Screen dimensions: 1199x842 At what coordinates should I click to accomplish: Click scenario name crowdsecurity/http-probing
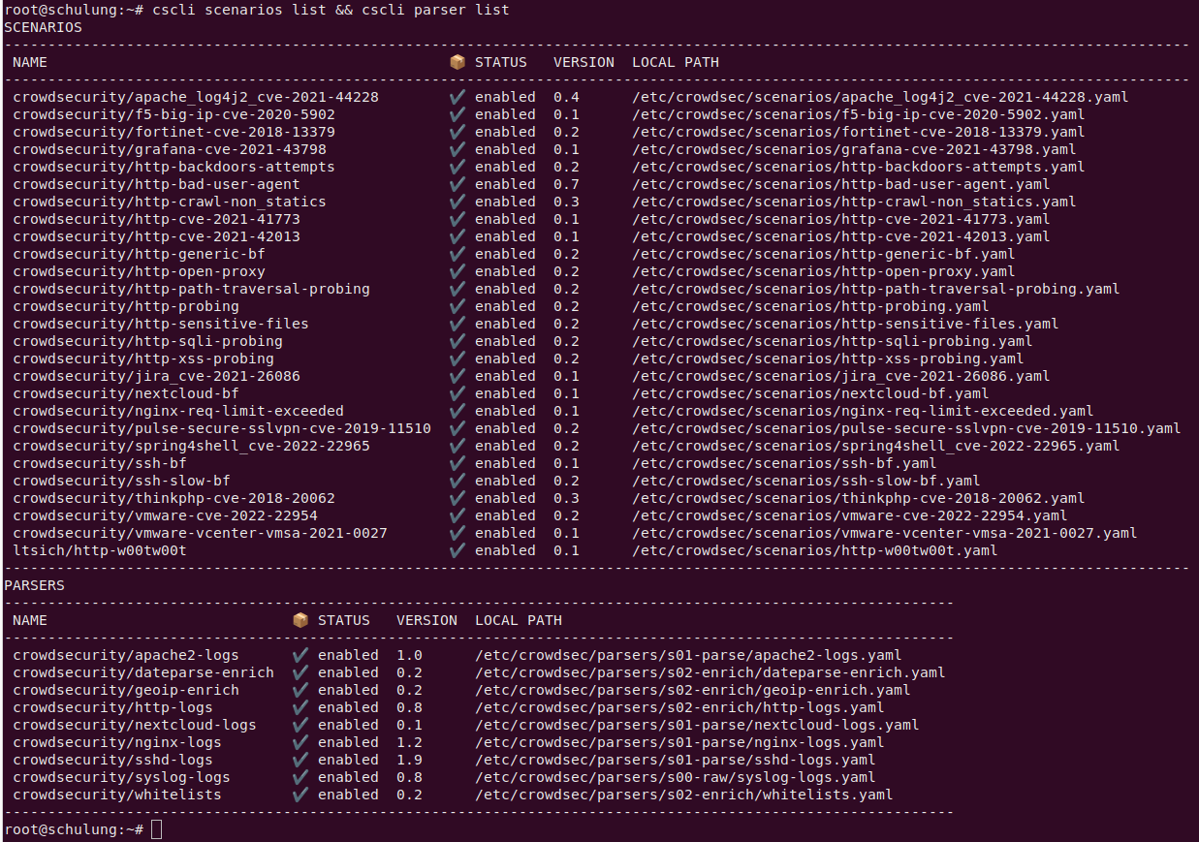126,306
